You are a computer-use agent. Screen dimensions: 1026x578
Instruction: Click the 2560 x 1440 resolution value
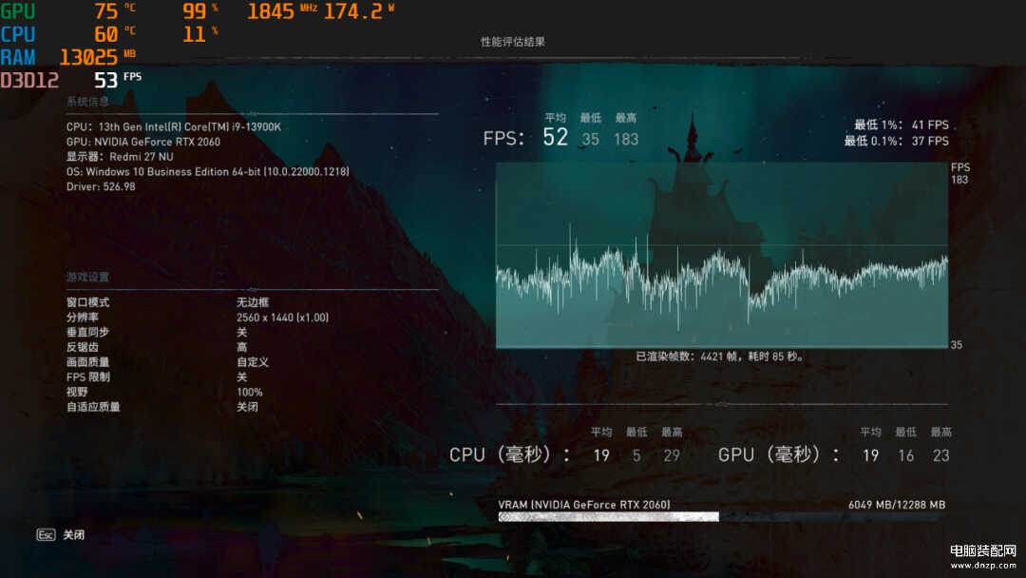283,318
